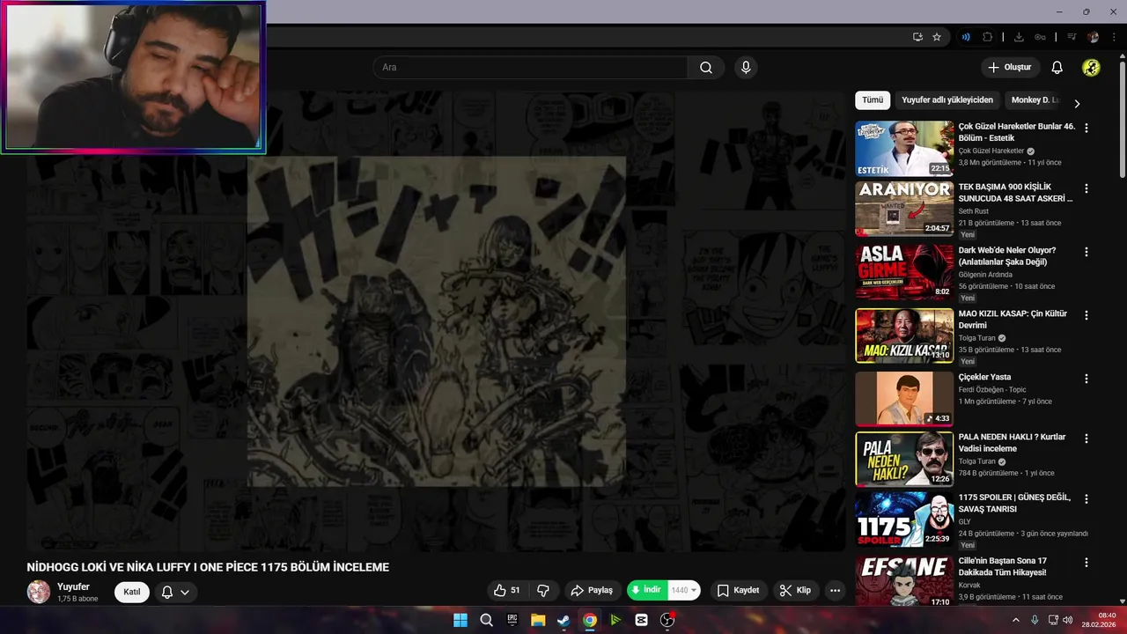Open the 1440 quality dropdown

683,590
